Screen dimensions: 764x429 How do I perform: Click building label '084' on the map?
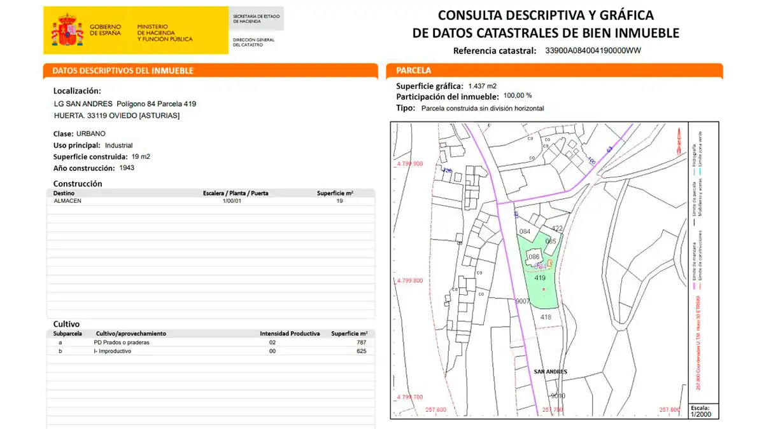tap(525, 231)
